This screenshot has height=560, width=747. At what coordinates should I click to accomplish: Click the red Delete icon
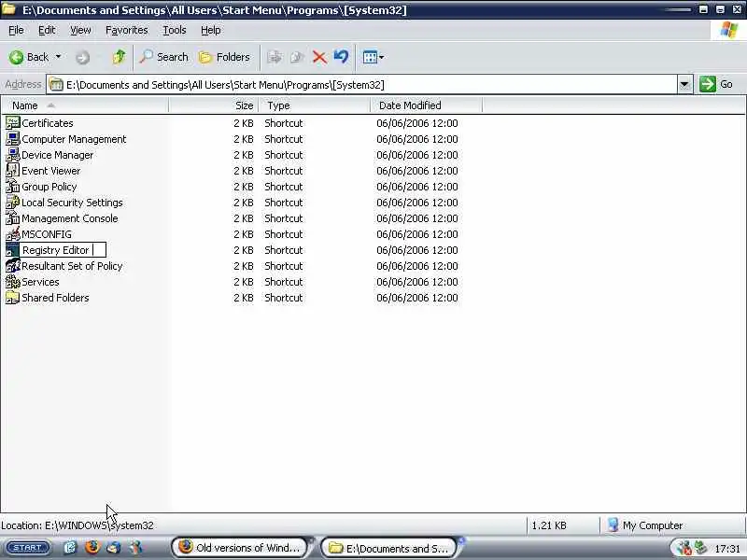point(319,58)
